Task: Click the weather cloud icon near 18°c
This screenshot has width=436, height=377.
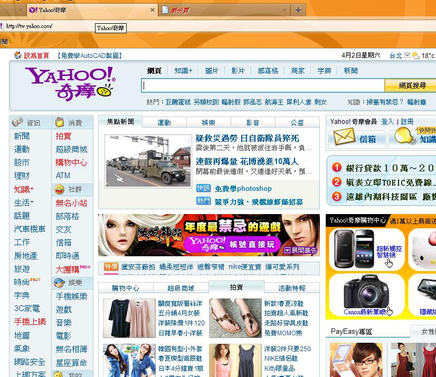Action: [x=416, y=55]
